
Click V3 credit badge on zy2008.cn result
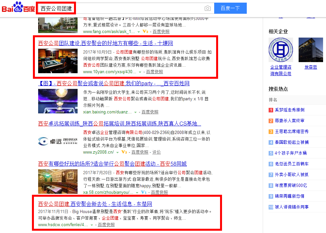point(124,152)
